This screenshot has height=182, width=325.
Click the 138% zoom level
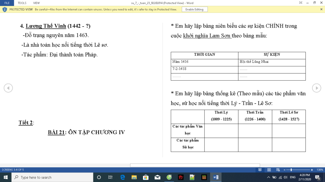320,170
